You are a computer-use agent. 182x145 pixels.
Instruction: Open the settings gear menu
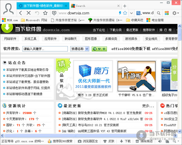coord(175,13)
